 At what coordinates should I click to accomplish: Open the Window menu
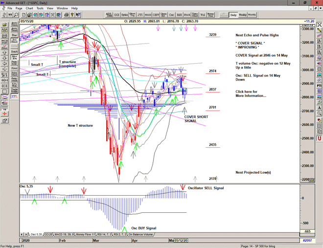click(62, 8)
